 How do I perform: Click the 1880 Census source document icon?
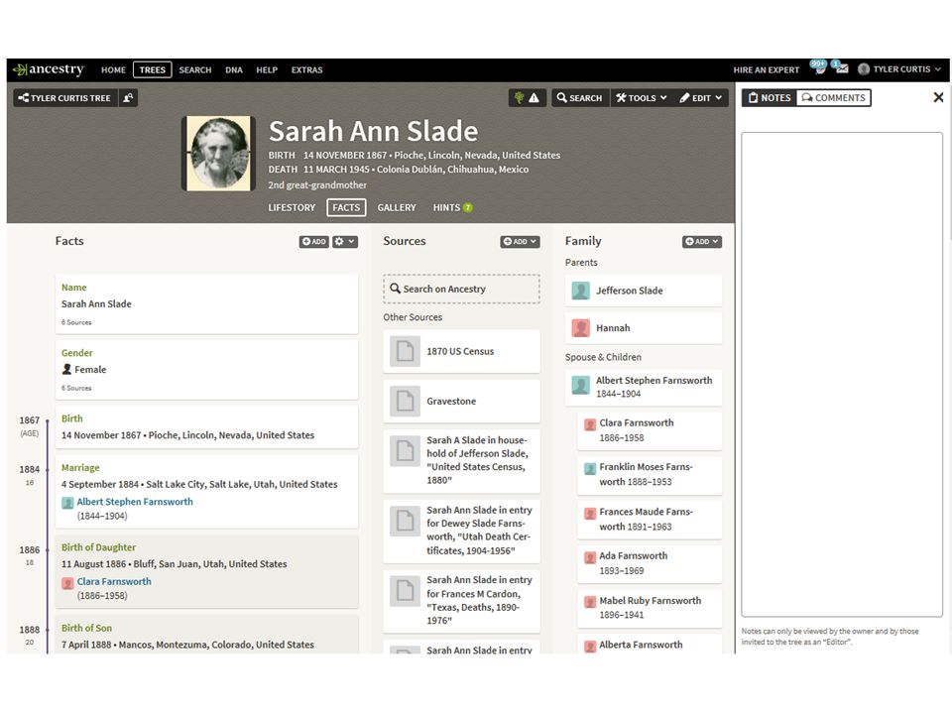(405, 451)
